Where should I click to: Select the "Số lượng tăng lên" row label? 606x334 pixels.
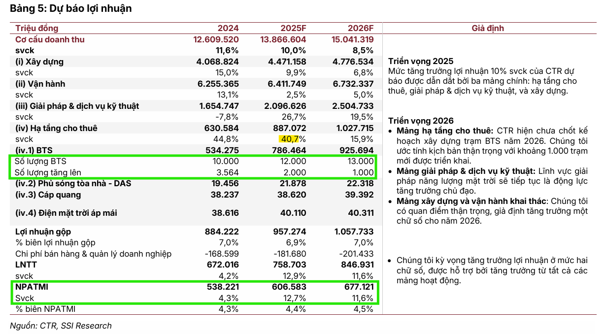(48, 172)
